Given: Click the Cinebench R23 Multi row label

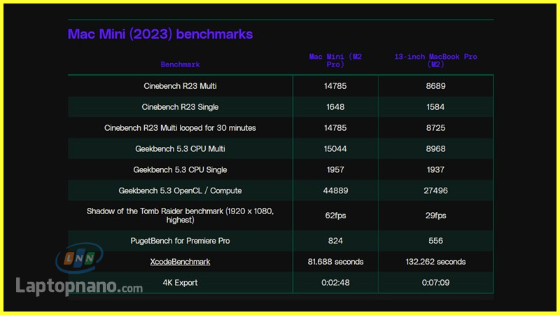Looking at the screenshot, I should pos(180,86).
